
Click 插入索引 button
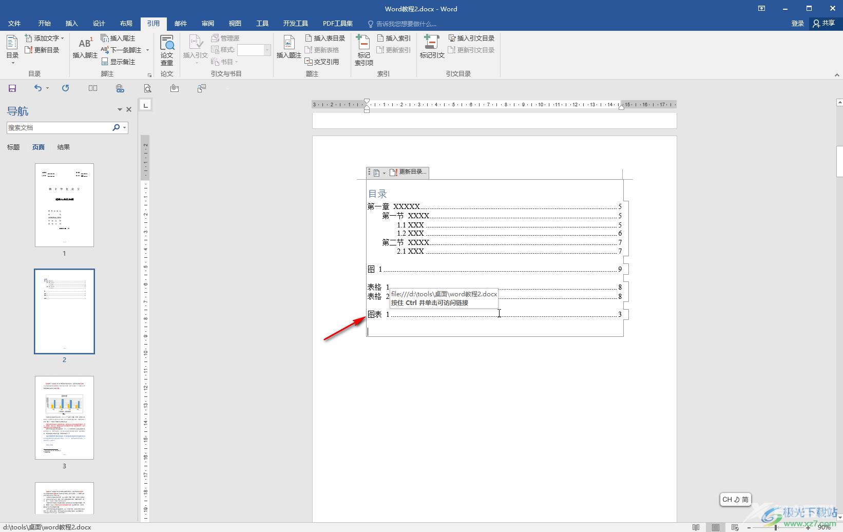(394, 38)
